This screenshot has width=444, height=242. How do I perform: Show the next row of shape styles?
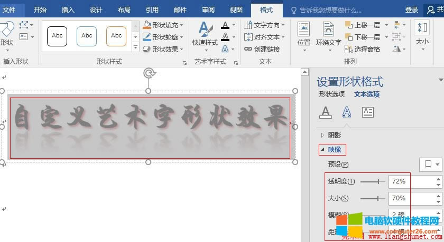[136, 37]
